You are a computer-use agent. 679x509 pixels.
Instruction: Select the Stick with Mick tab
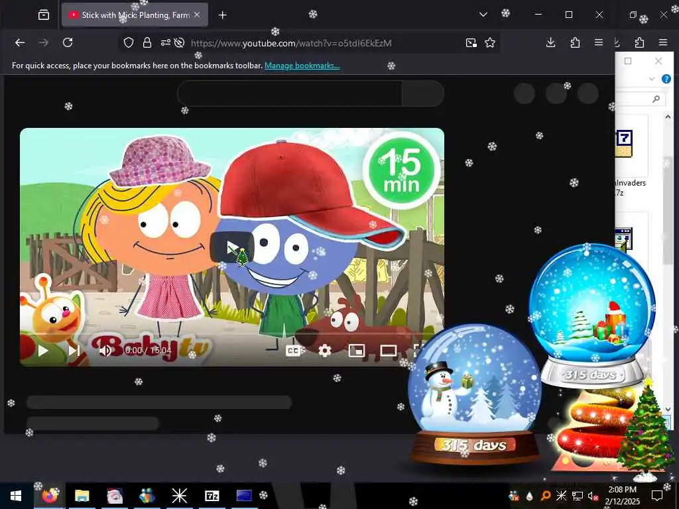(135, 15)
